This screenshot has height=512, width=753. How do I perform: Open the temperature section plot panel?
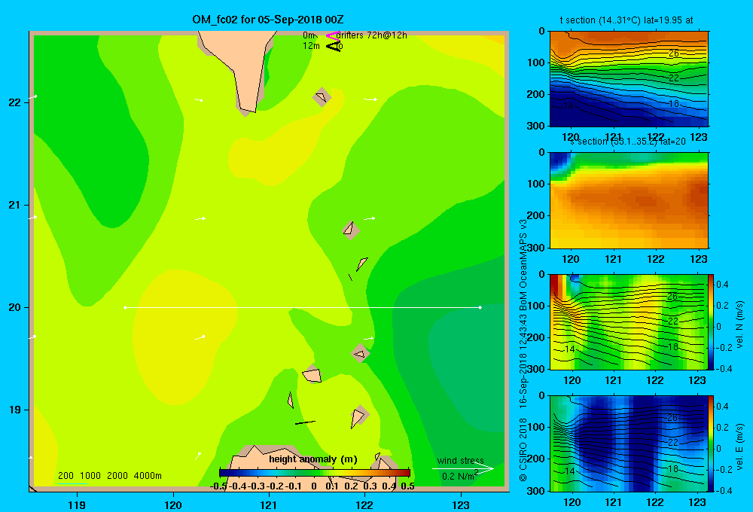click(x=629, y=79)
